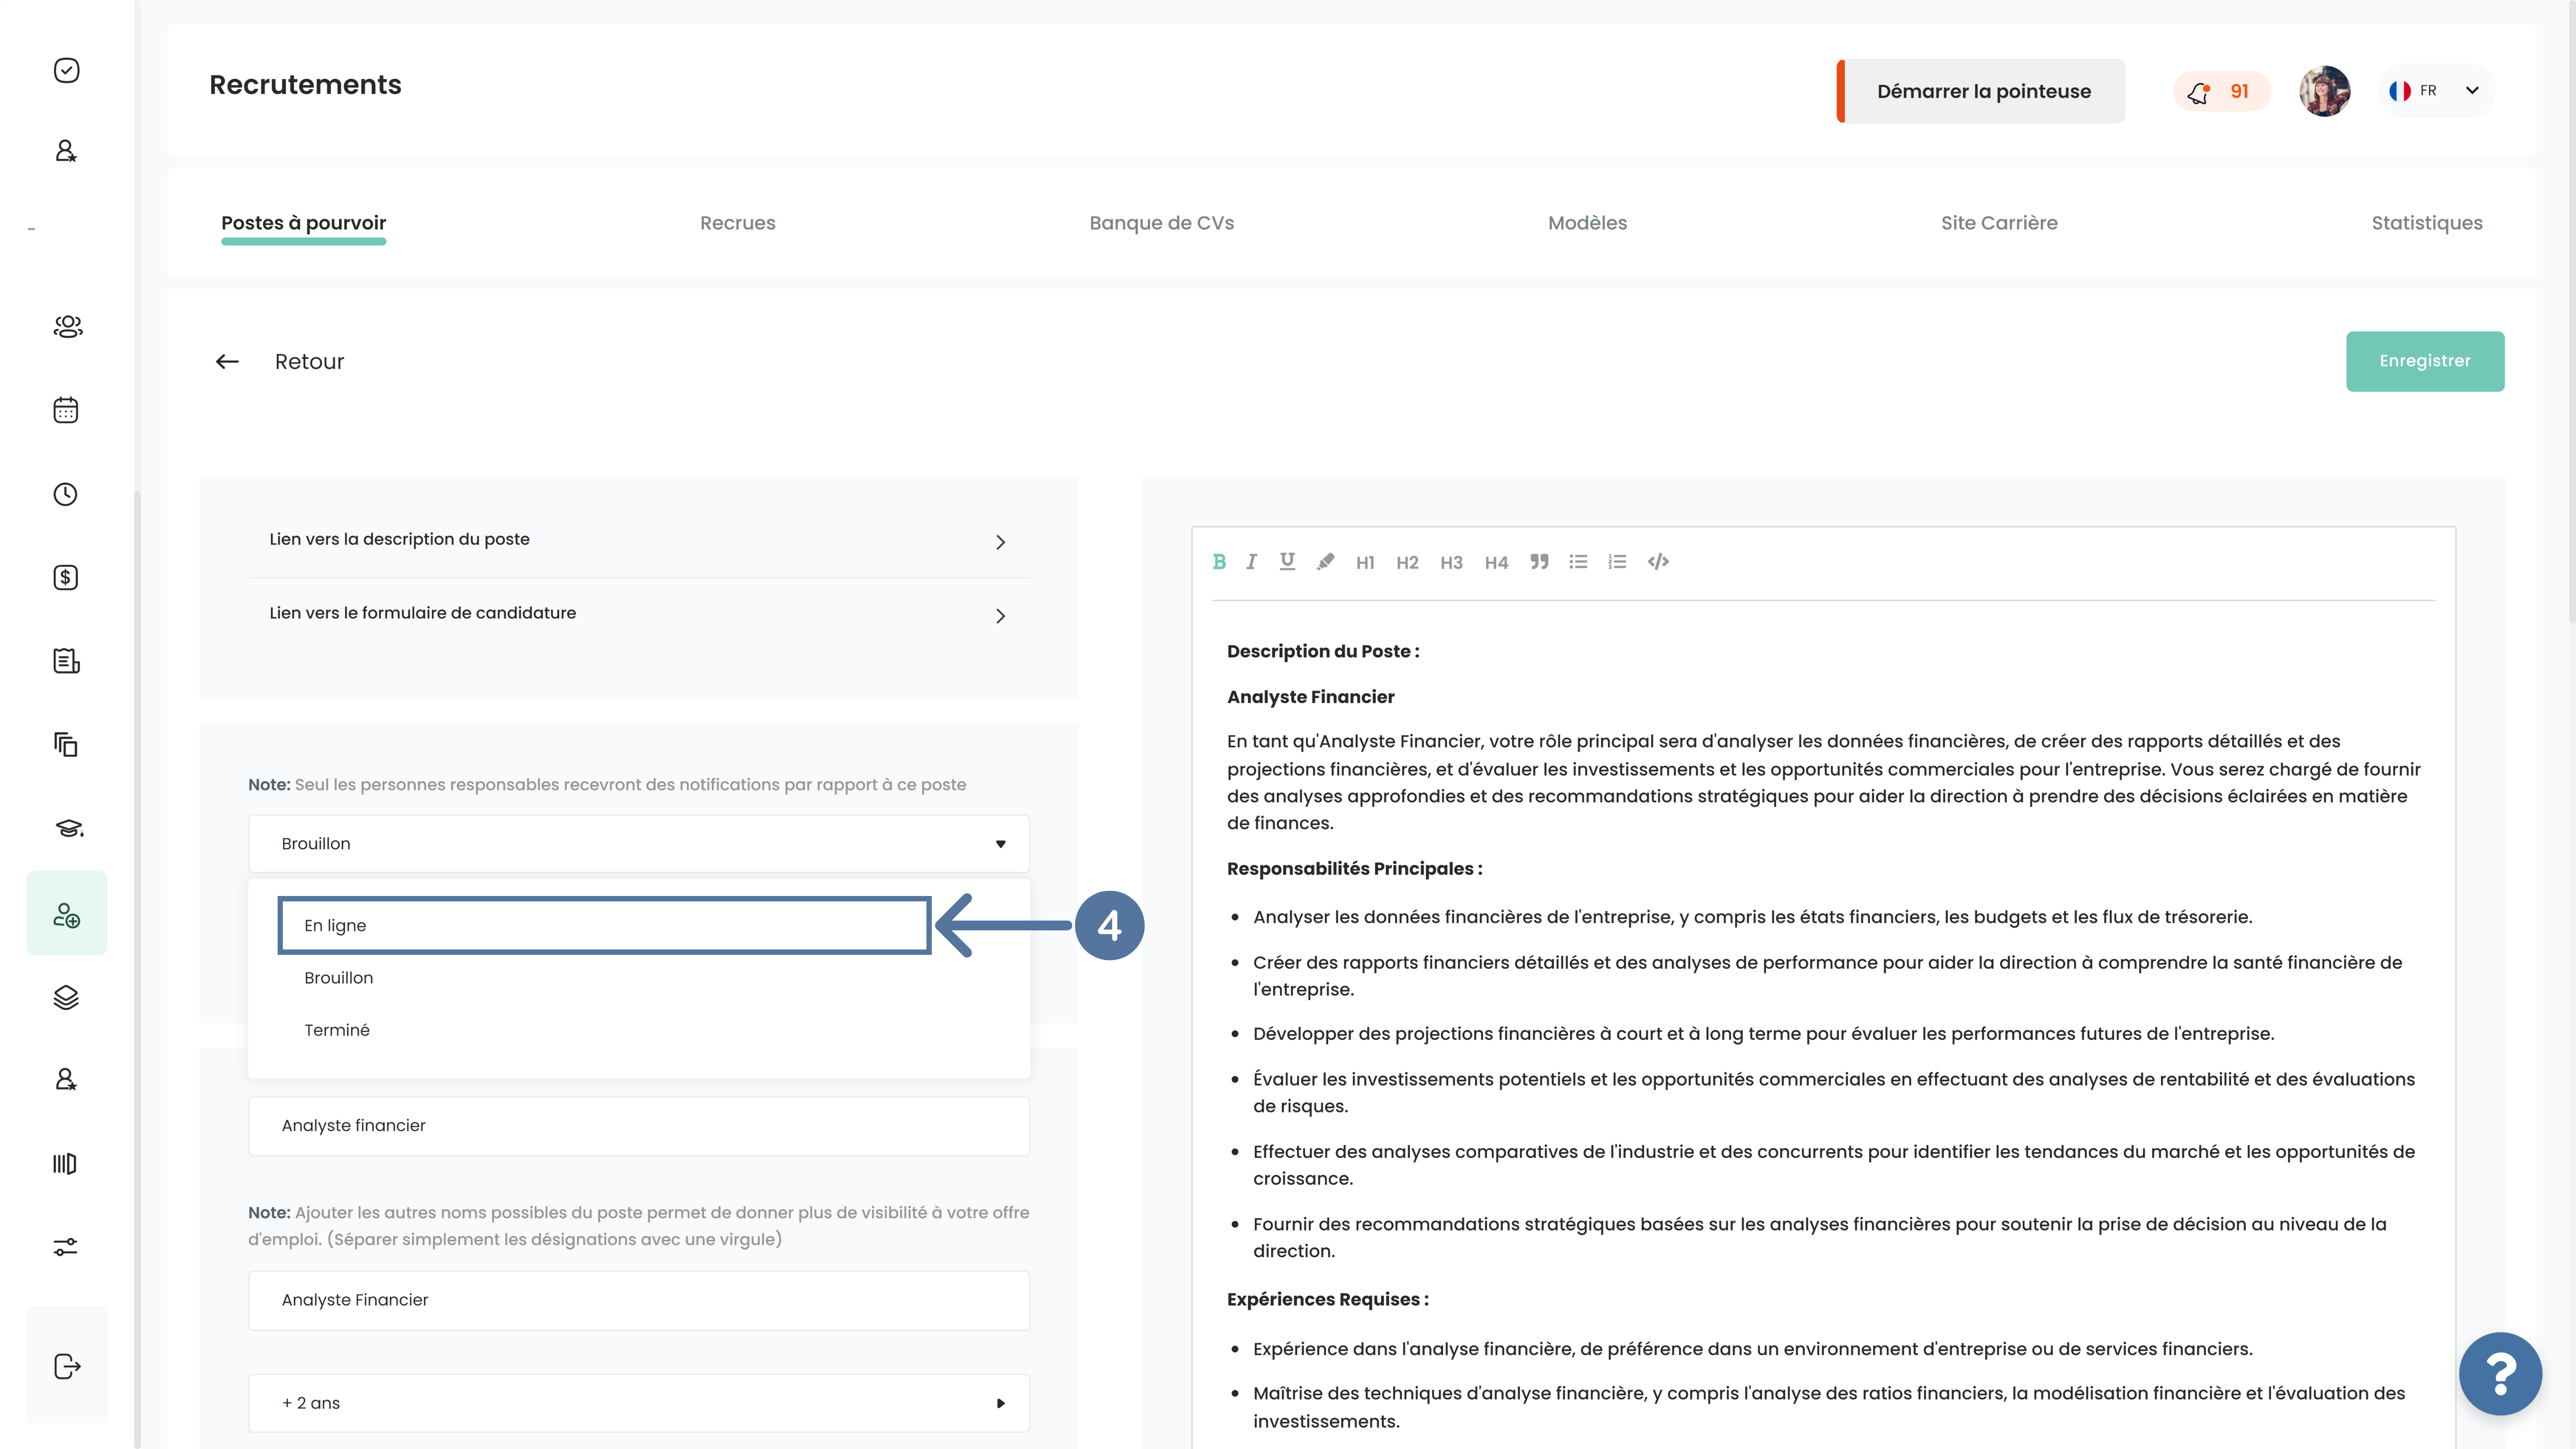This screenshot has width=2576, height=1449.
Task: Open the recruitment icon in sidebar
Action: click(x=67, y=914)
